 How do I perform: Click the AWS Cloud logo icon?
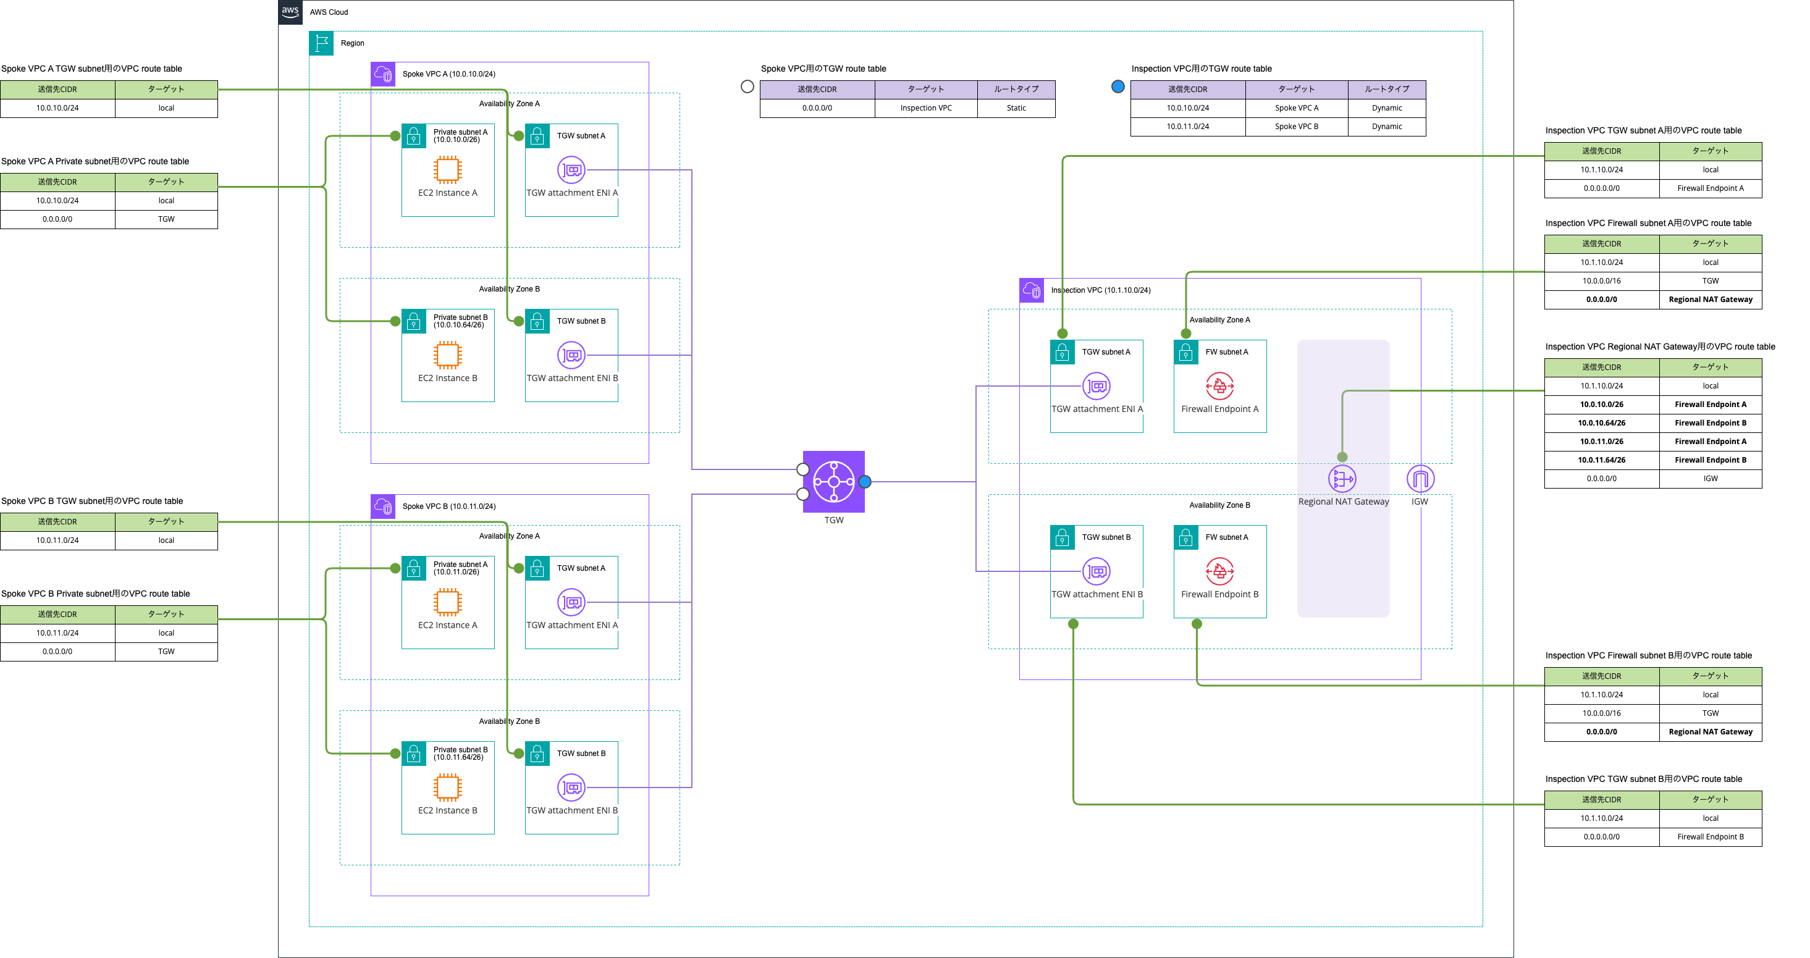(x=290, y=12)
